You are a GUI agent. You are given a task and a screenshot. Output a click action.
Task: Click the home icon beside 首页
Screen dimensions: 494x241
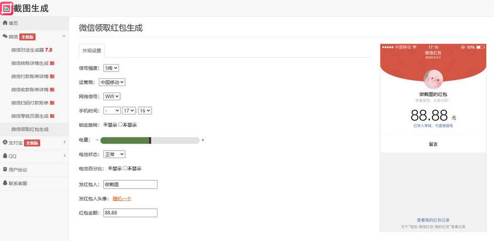[x=5, y=23]
